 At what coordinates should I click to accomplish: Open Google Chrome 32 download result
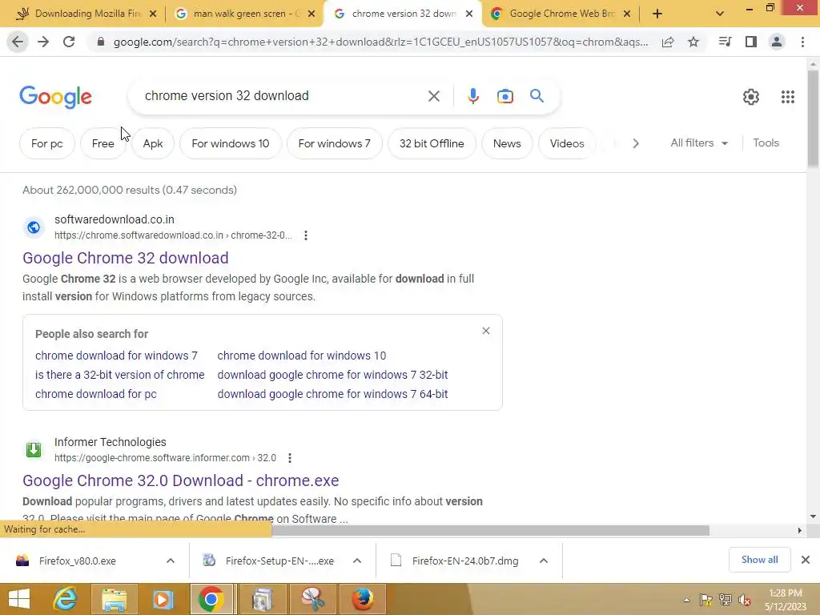126,258
